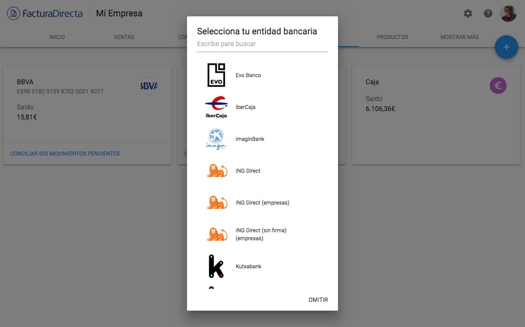Choose the imaginBank star logo

(x=216, y=139)
